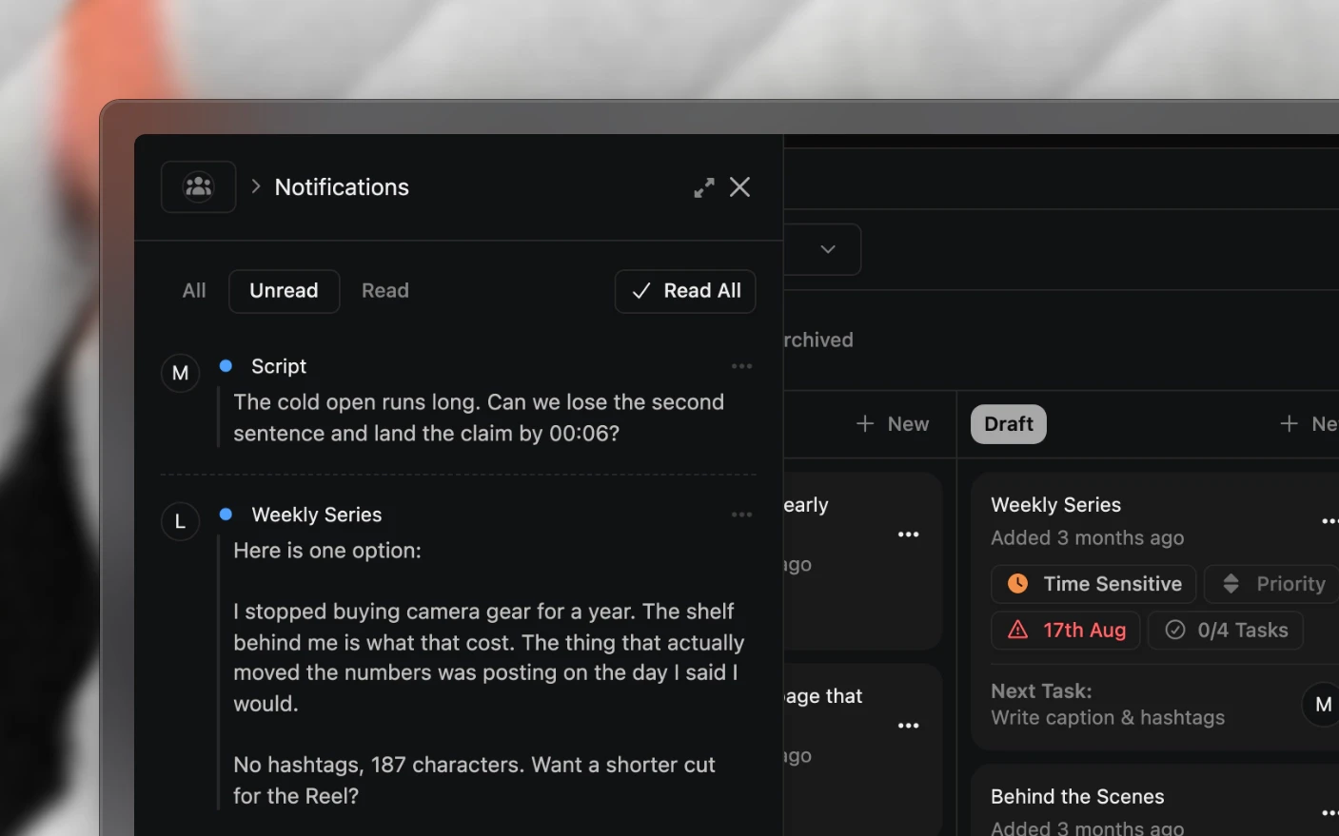Click the L avatar on Weekly Series notification

[x=180, y=521]
